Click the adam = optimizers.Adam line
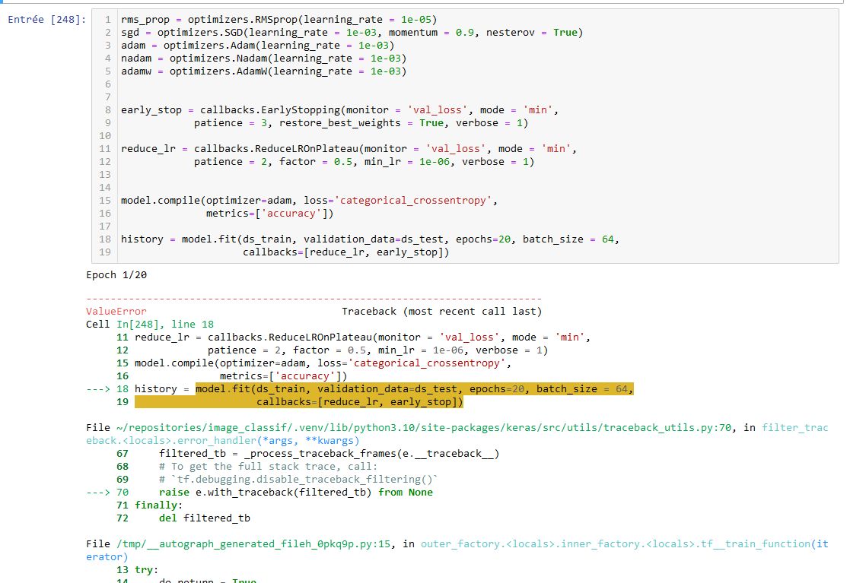This screenshot has width=850, height=583. pyautogui.click(x=257, y=46)
